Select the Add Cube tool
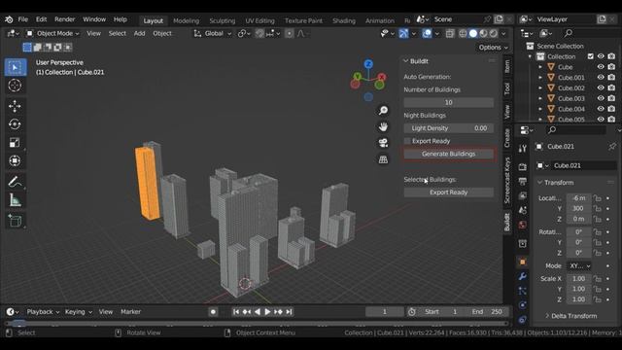622x350 pixels. tap(16, 221)
